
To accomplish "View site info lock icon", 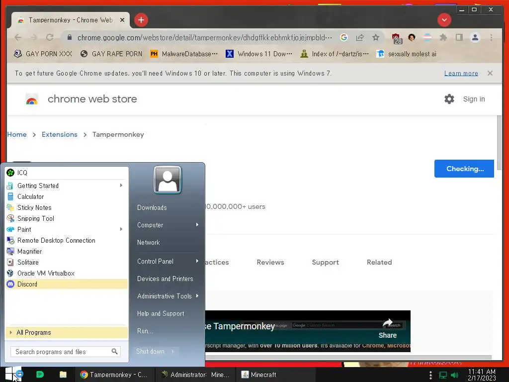I will [x=70, y=37].
